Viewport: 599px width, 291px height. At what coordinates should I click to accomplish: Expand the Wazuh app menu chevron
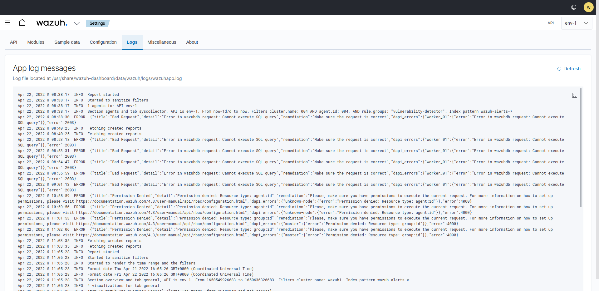(77, 23)
